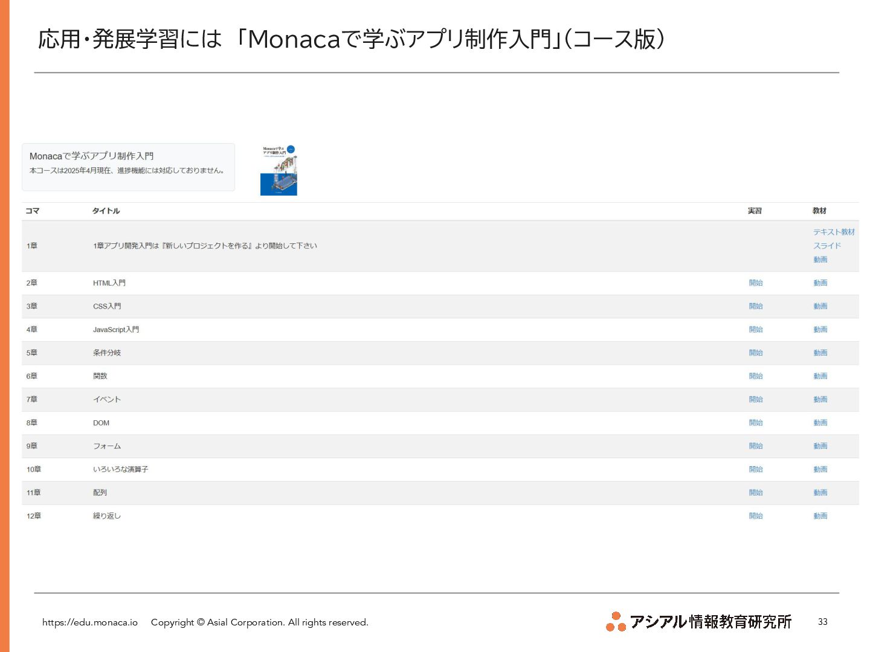Click the アシアル情報教育研究所 footer logo
The width and height of the screenshot is (870, 652).
[x=698, y=621]
